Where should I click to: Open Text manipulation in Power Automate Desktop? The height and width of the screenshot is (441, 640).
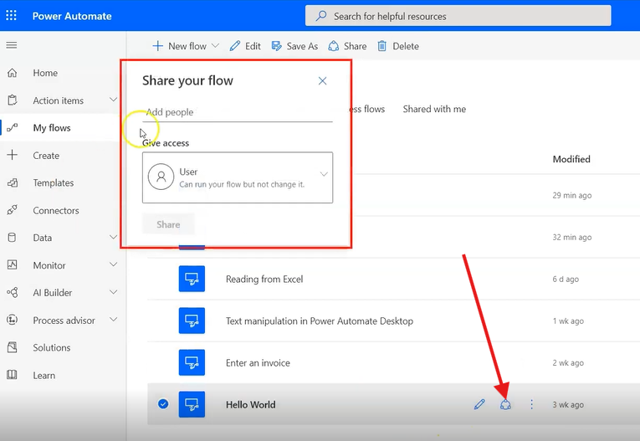pyautogui.click(x=320, y=321)
